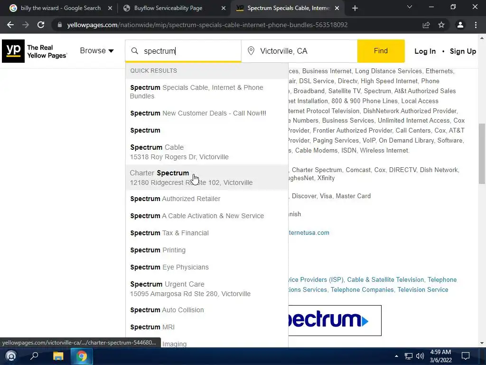
Task: Click the taskbar clock showing 4:59 AM
Action: [440, 356]
